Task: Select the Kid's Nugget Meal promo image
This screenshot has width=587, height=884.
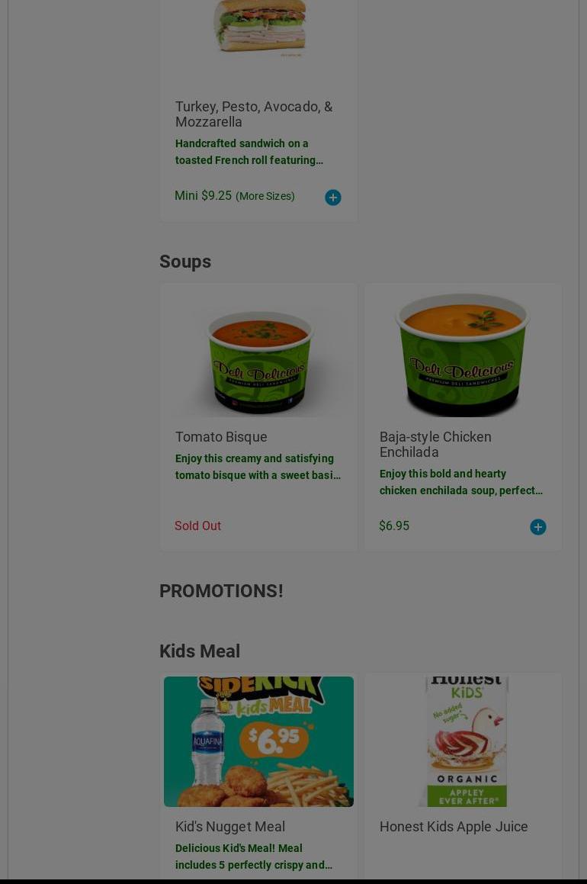Action: 259,741
